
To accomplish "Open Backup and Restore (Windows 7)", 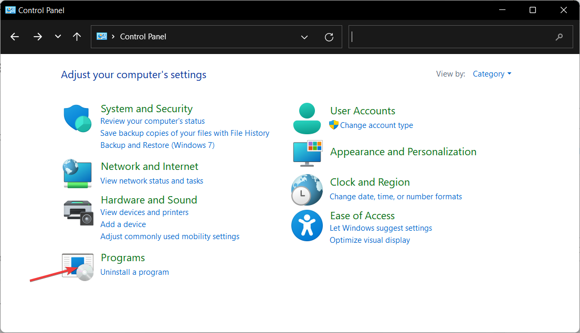I will pyautogui.click(x=157, y=145).
